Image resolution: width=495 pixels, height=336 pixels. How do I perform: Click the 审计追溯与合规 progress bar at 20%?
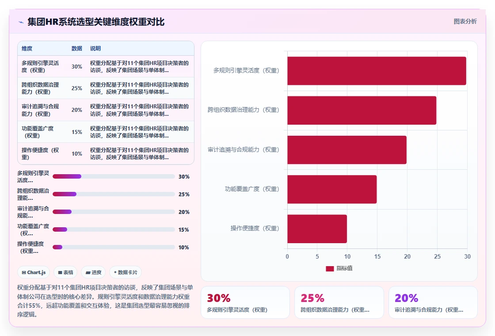tap(114, 212)
